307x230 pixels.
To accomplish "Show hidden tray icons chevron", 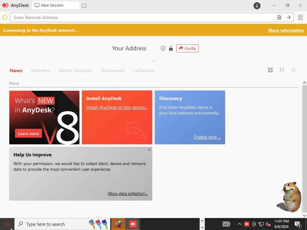I will [x=239, y=224].
